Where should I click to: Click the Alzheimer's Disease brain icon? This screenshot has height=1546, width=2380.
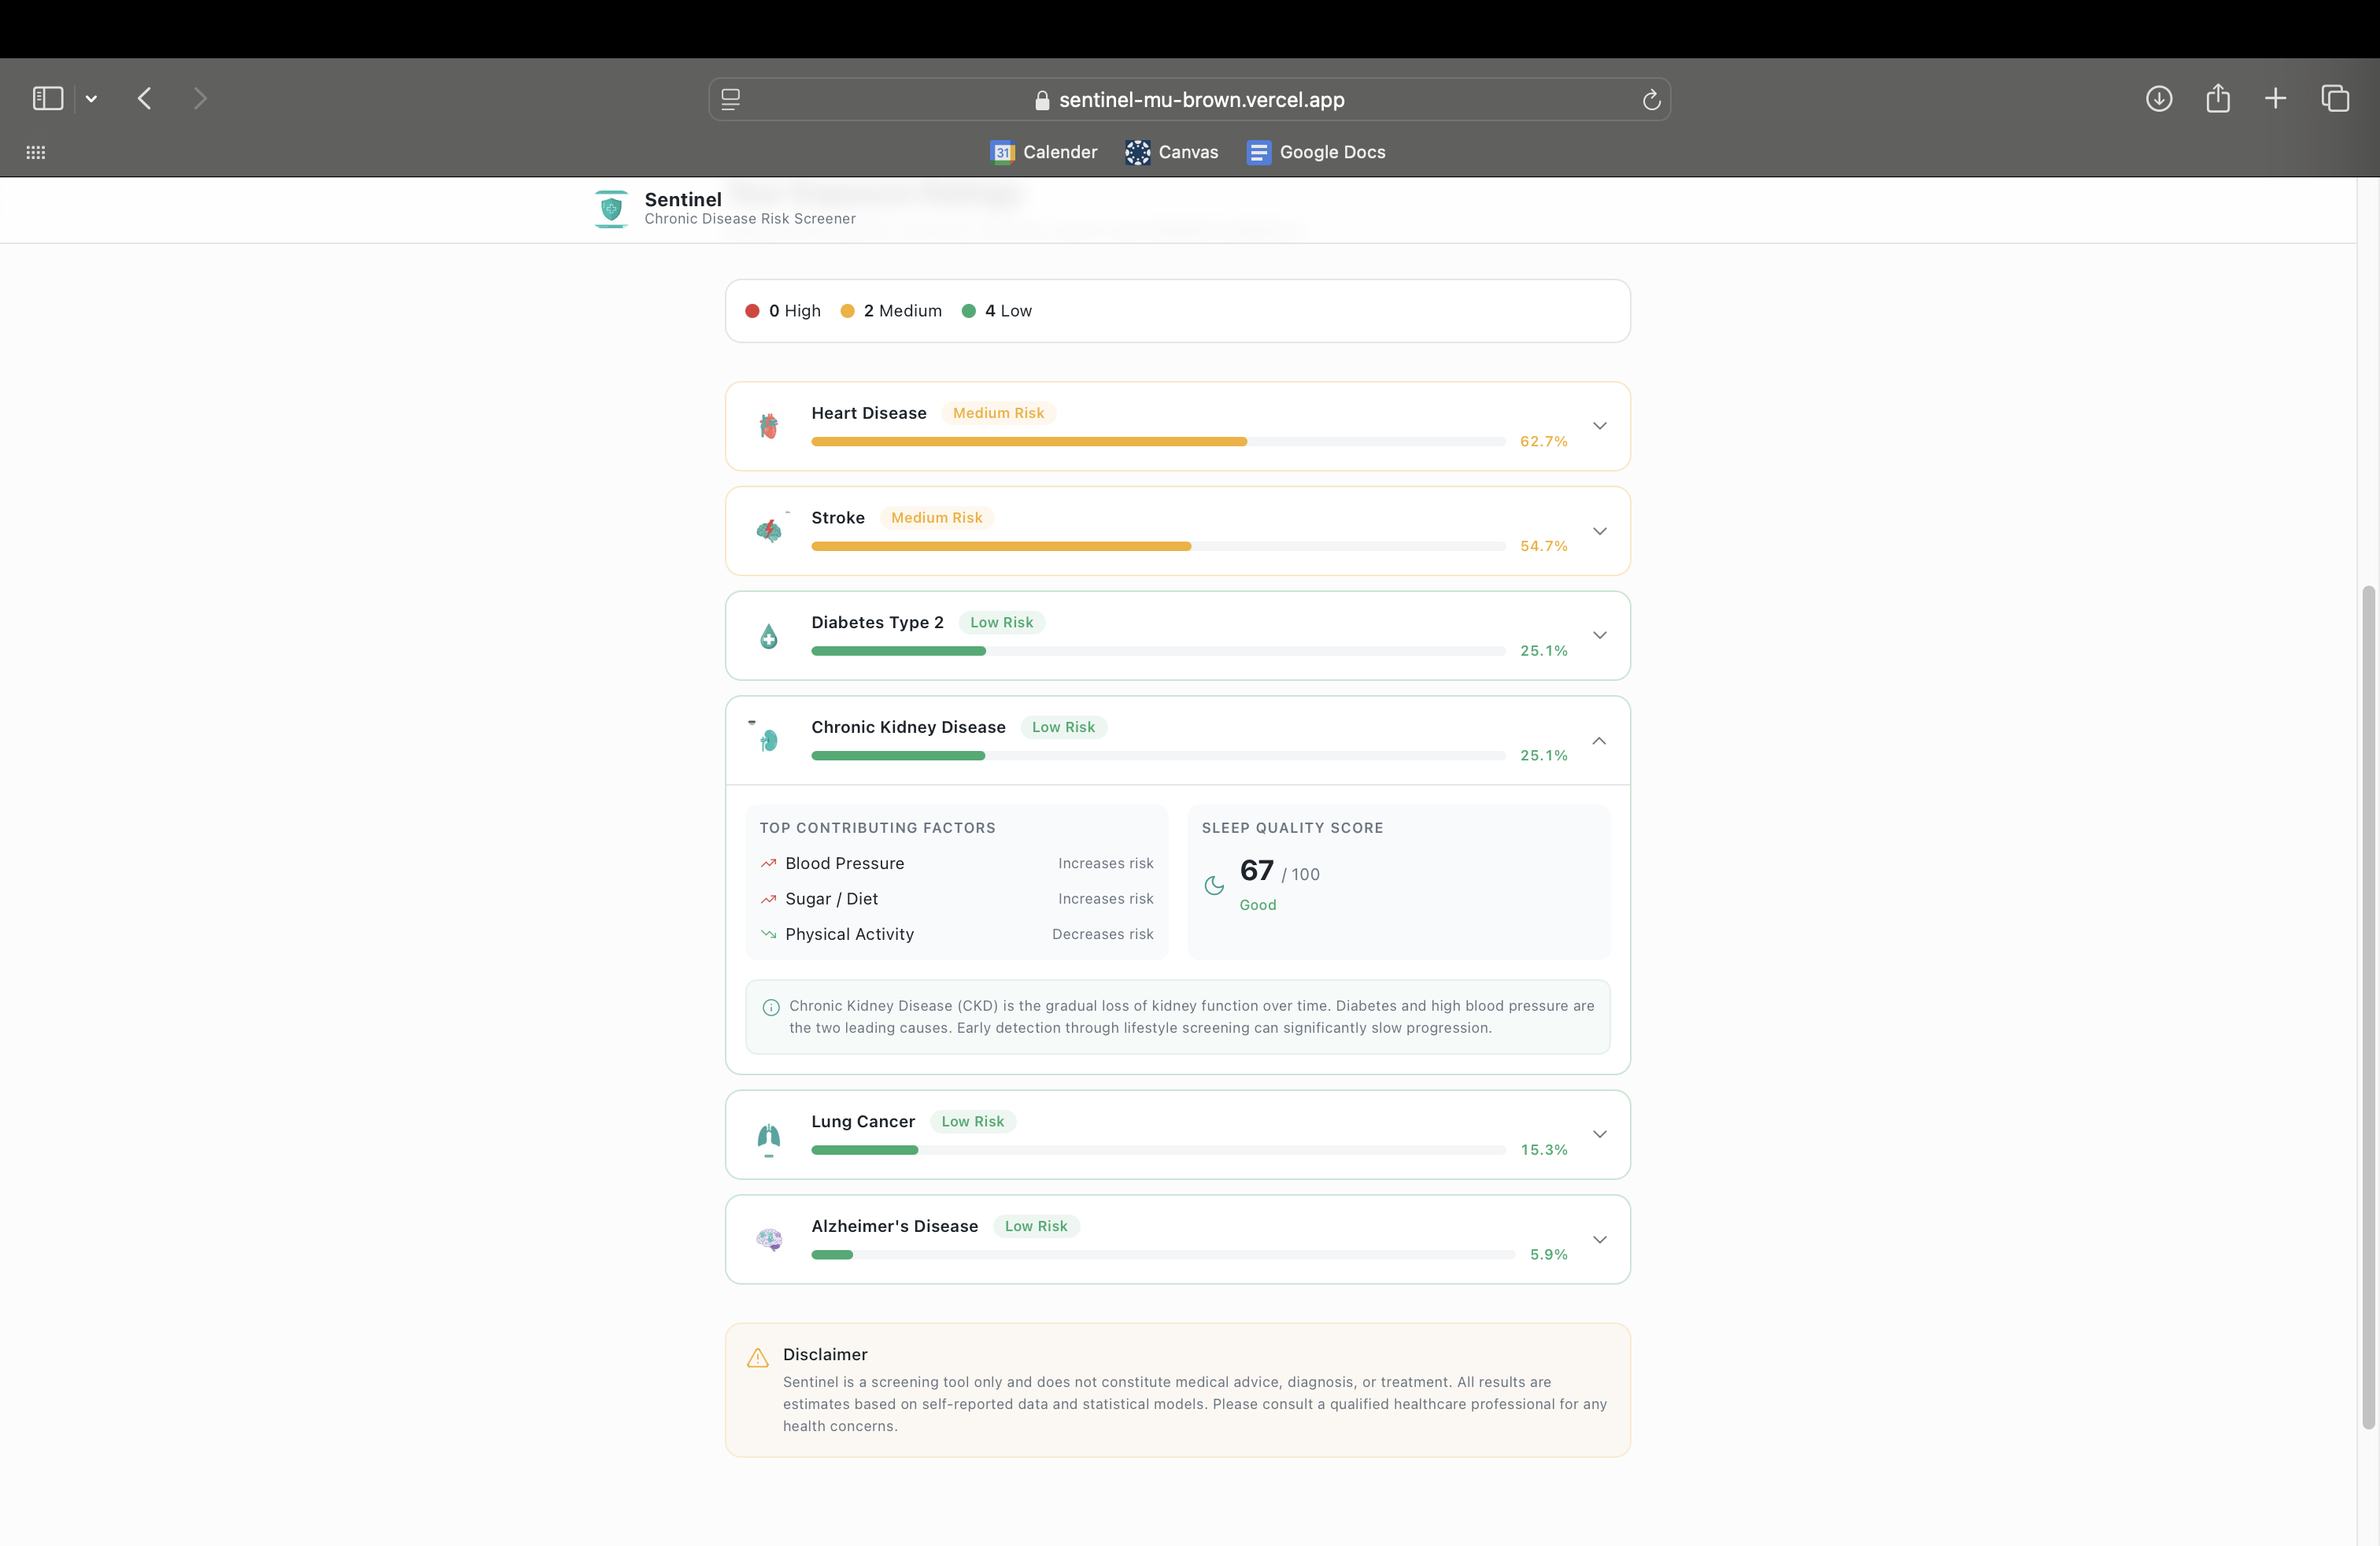(769, 1240)
